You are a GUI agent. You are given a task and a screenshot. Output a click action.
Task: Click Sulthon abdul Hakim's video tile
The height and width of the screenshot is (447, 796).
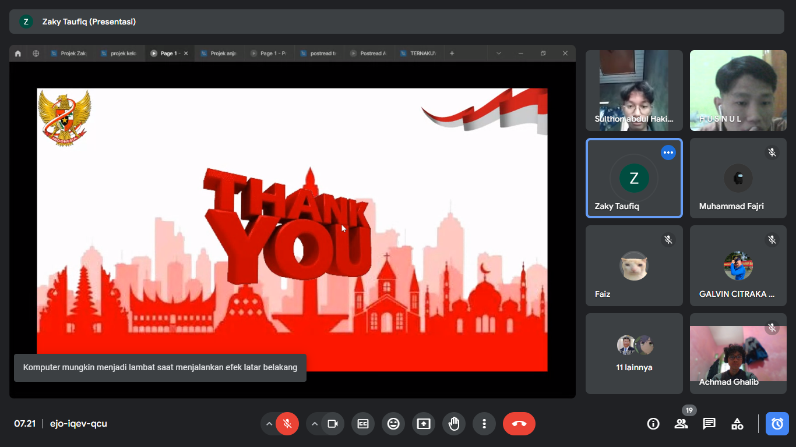[x=634, y=90]
